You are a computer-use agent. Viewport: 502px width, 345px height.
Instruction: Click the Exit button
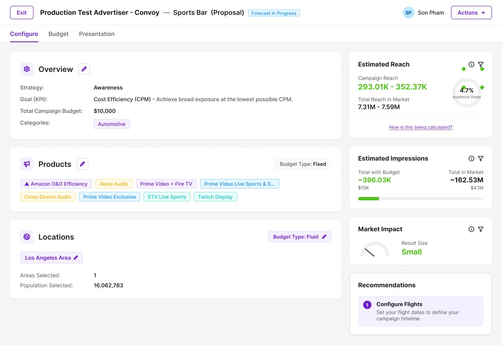pos(22,13)
